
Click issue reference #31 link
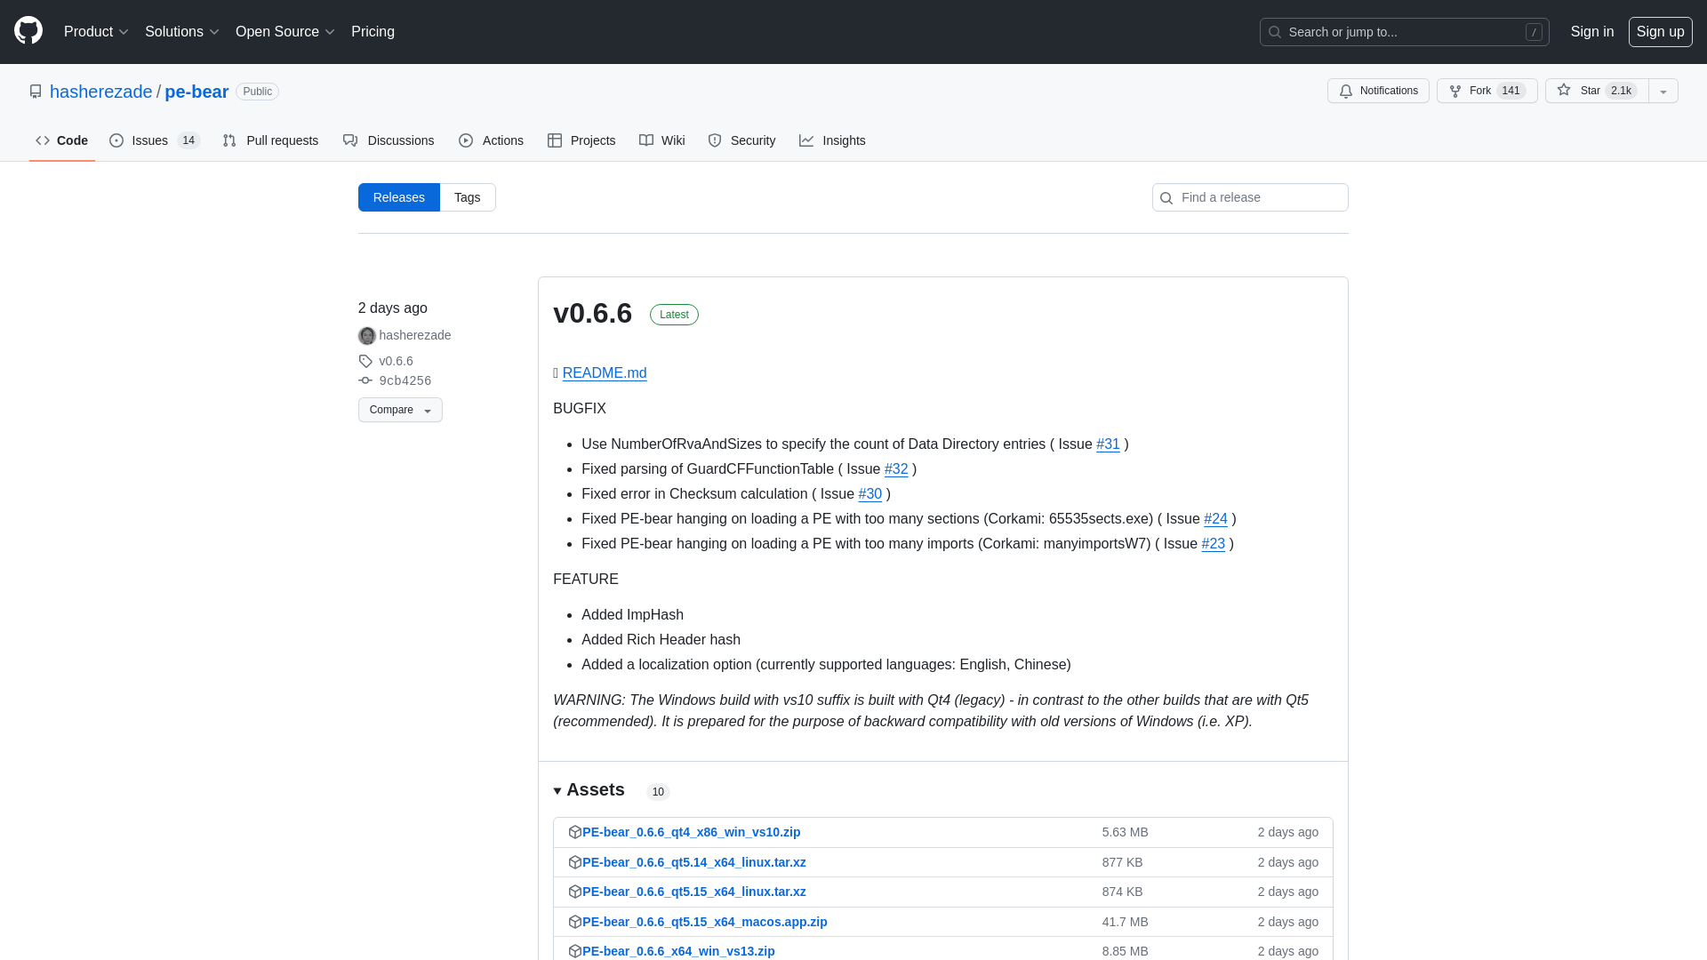[1108, 444]
